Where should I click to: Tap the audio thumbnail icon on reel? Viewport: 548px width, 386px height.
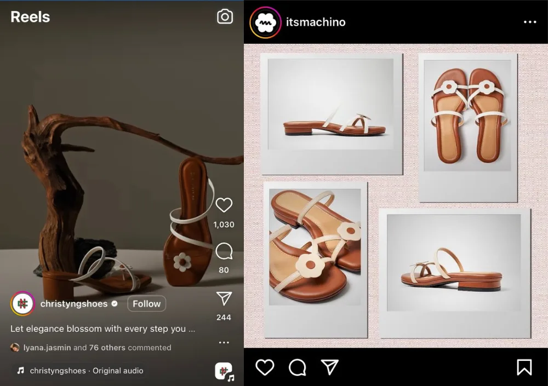click(x=224, y=371)
